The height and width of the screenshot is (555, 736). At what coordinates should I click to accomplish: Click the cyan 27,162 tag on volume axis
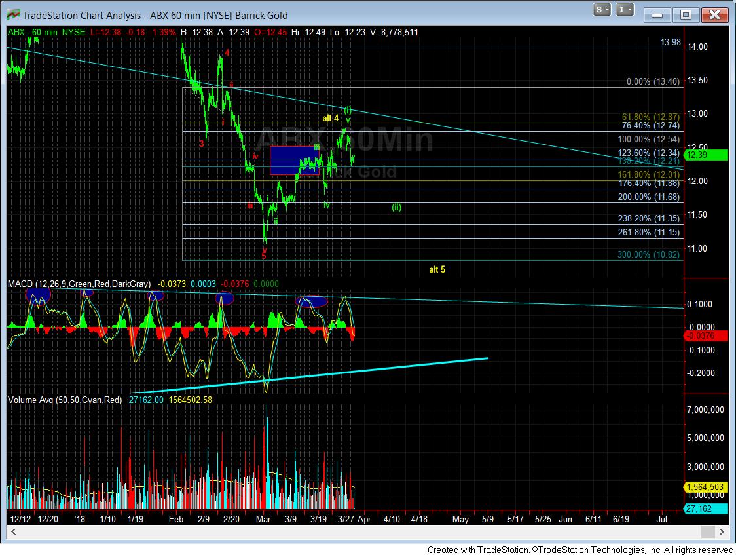(706, 509)
